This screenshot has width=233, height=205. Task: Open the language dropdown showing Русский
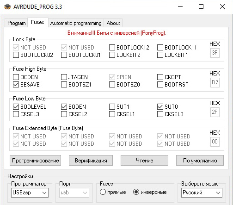point(202,193)
